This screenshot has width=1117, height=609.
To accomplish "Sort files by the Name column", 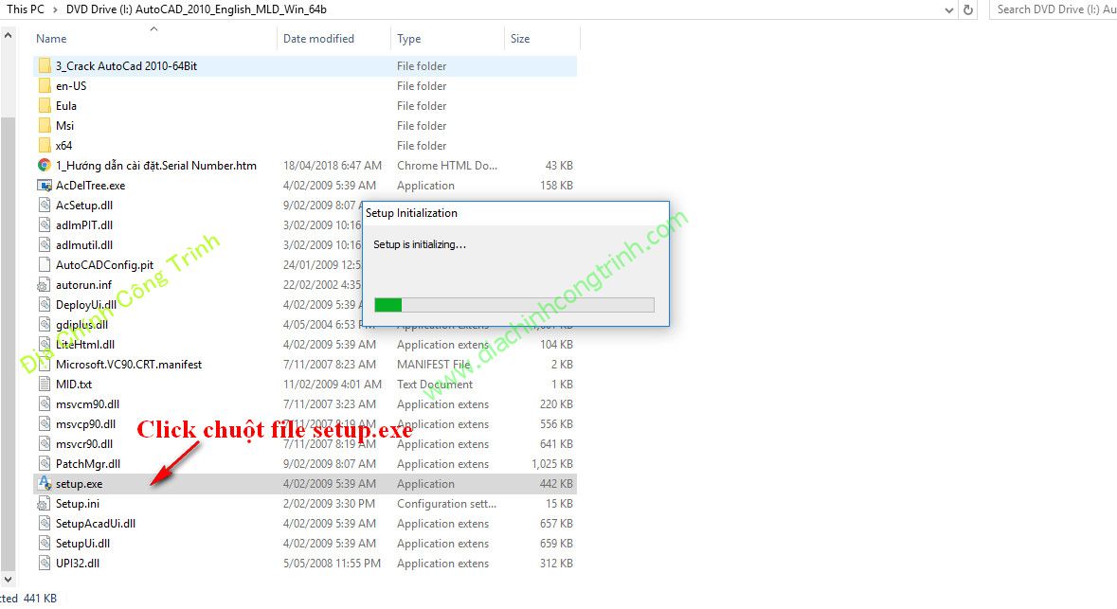I will pyautogui.click(x=51, y=39).
